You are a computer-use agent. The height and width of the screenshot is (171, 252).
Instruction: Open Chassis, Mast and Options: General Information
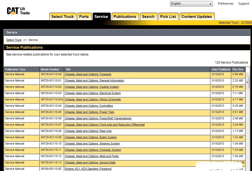pos(94,80)
